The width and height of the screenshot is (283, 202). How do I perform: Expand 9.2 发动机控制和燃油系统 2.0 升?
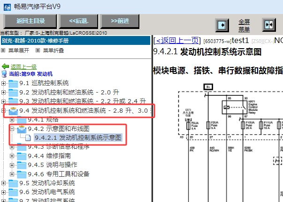pyautogui.click(x=3, y=93)
